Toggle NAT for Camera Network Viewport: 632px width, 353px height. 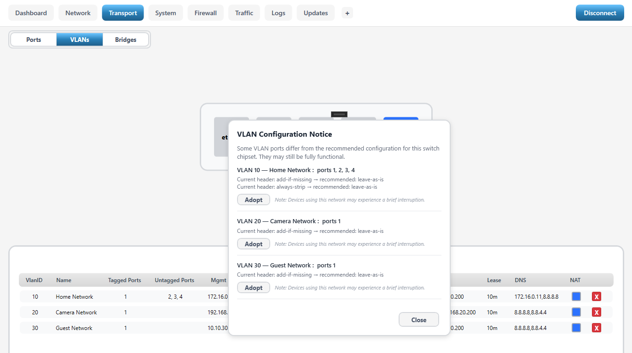tap(576, 312)
